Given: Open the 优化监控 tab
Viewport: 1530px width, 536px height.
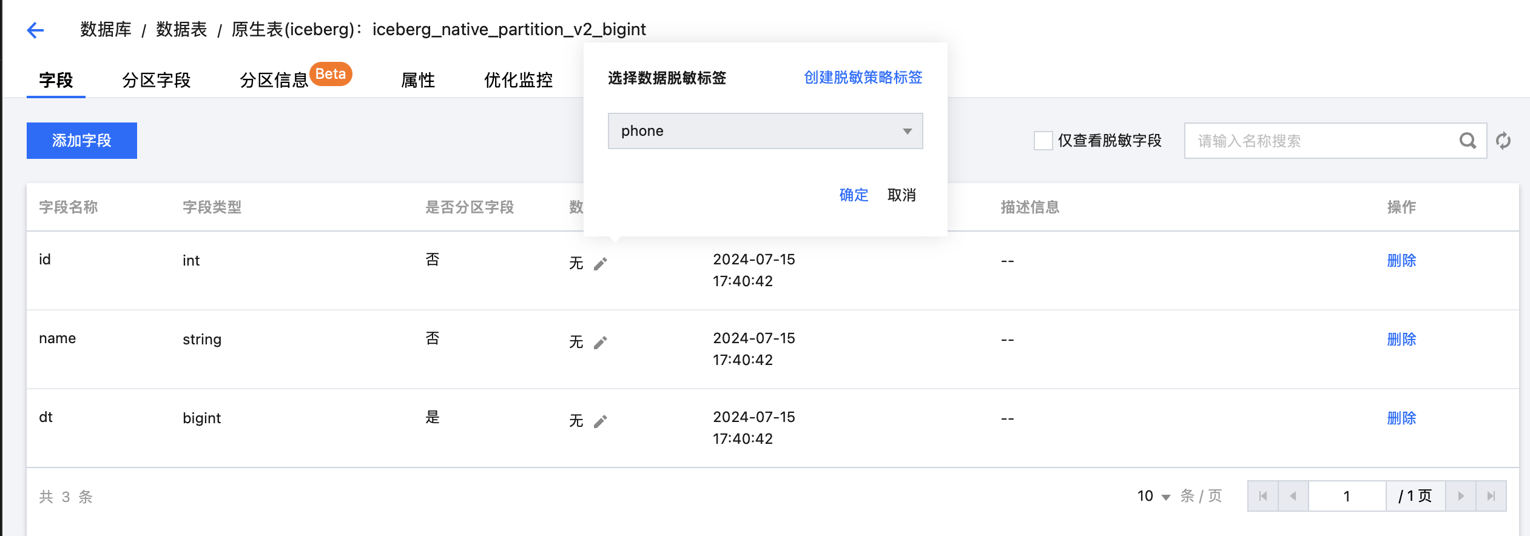Looking at the screenshot, I should click(x=518, y=80).
